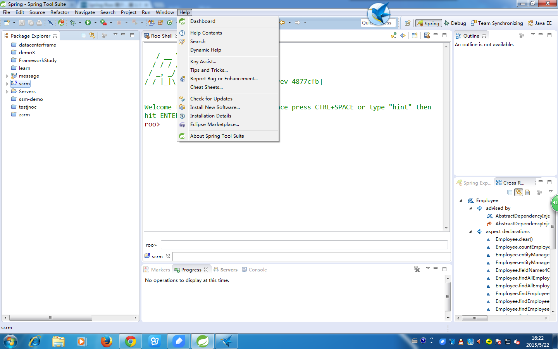The height and width of the screenshot is (349, 558).
Task: Open the Spring Dashboard toolbar icon
Action: (x=61, y=22)
